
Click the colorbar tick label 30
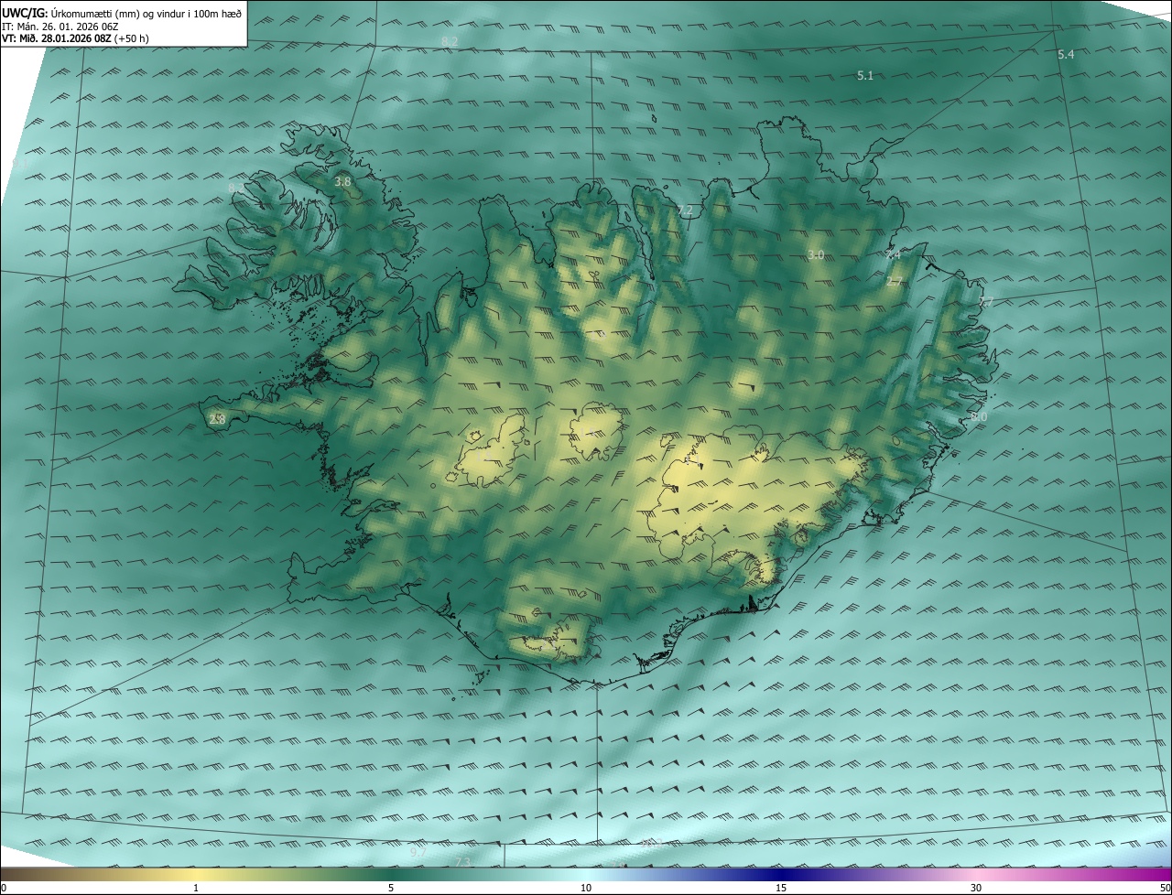click(x=976, y=888)
